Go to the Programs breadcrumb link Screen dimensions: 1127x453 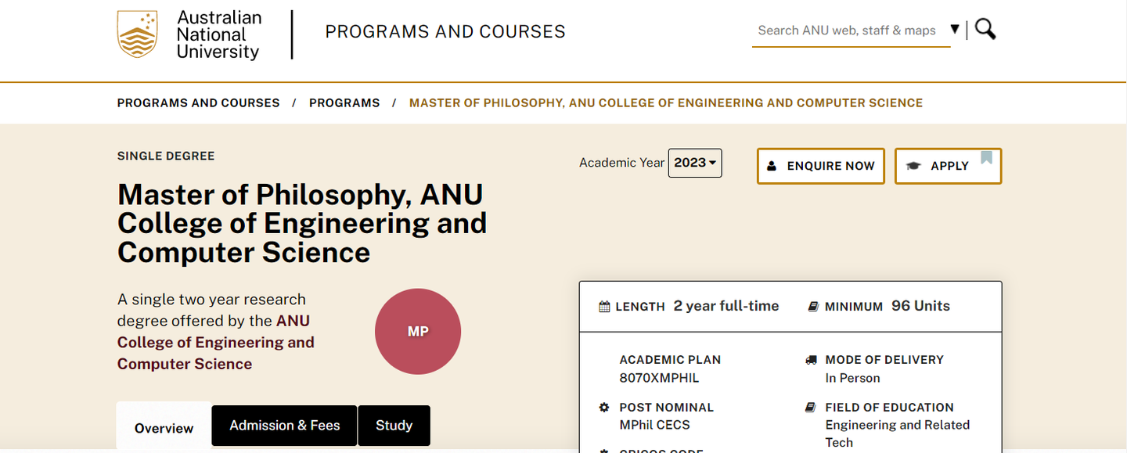tap(344, 103)
